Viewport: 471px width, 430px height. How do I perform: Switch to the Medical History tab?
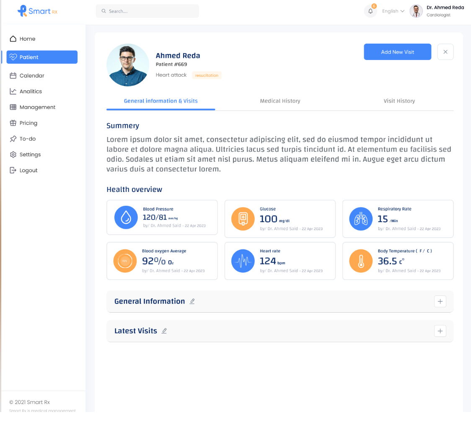tap(280, 101)
